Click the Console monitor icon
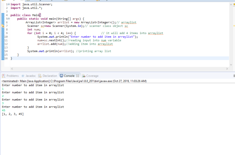Image resolution: width=235 pixels, height=155 pixels. point(61,76)
